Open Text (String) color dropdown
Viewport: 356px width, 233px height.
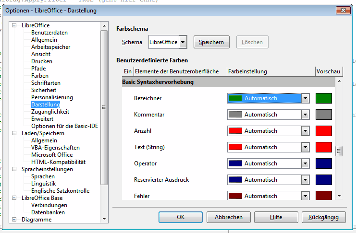pos(306,147)
